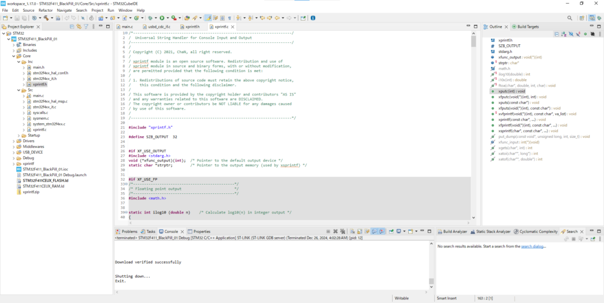This screenshot has width=604, height=303.
Task: Click the green dot filter icon in Outline
Action: 586,34
